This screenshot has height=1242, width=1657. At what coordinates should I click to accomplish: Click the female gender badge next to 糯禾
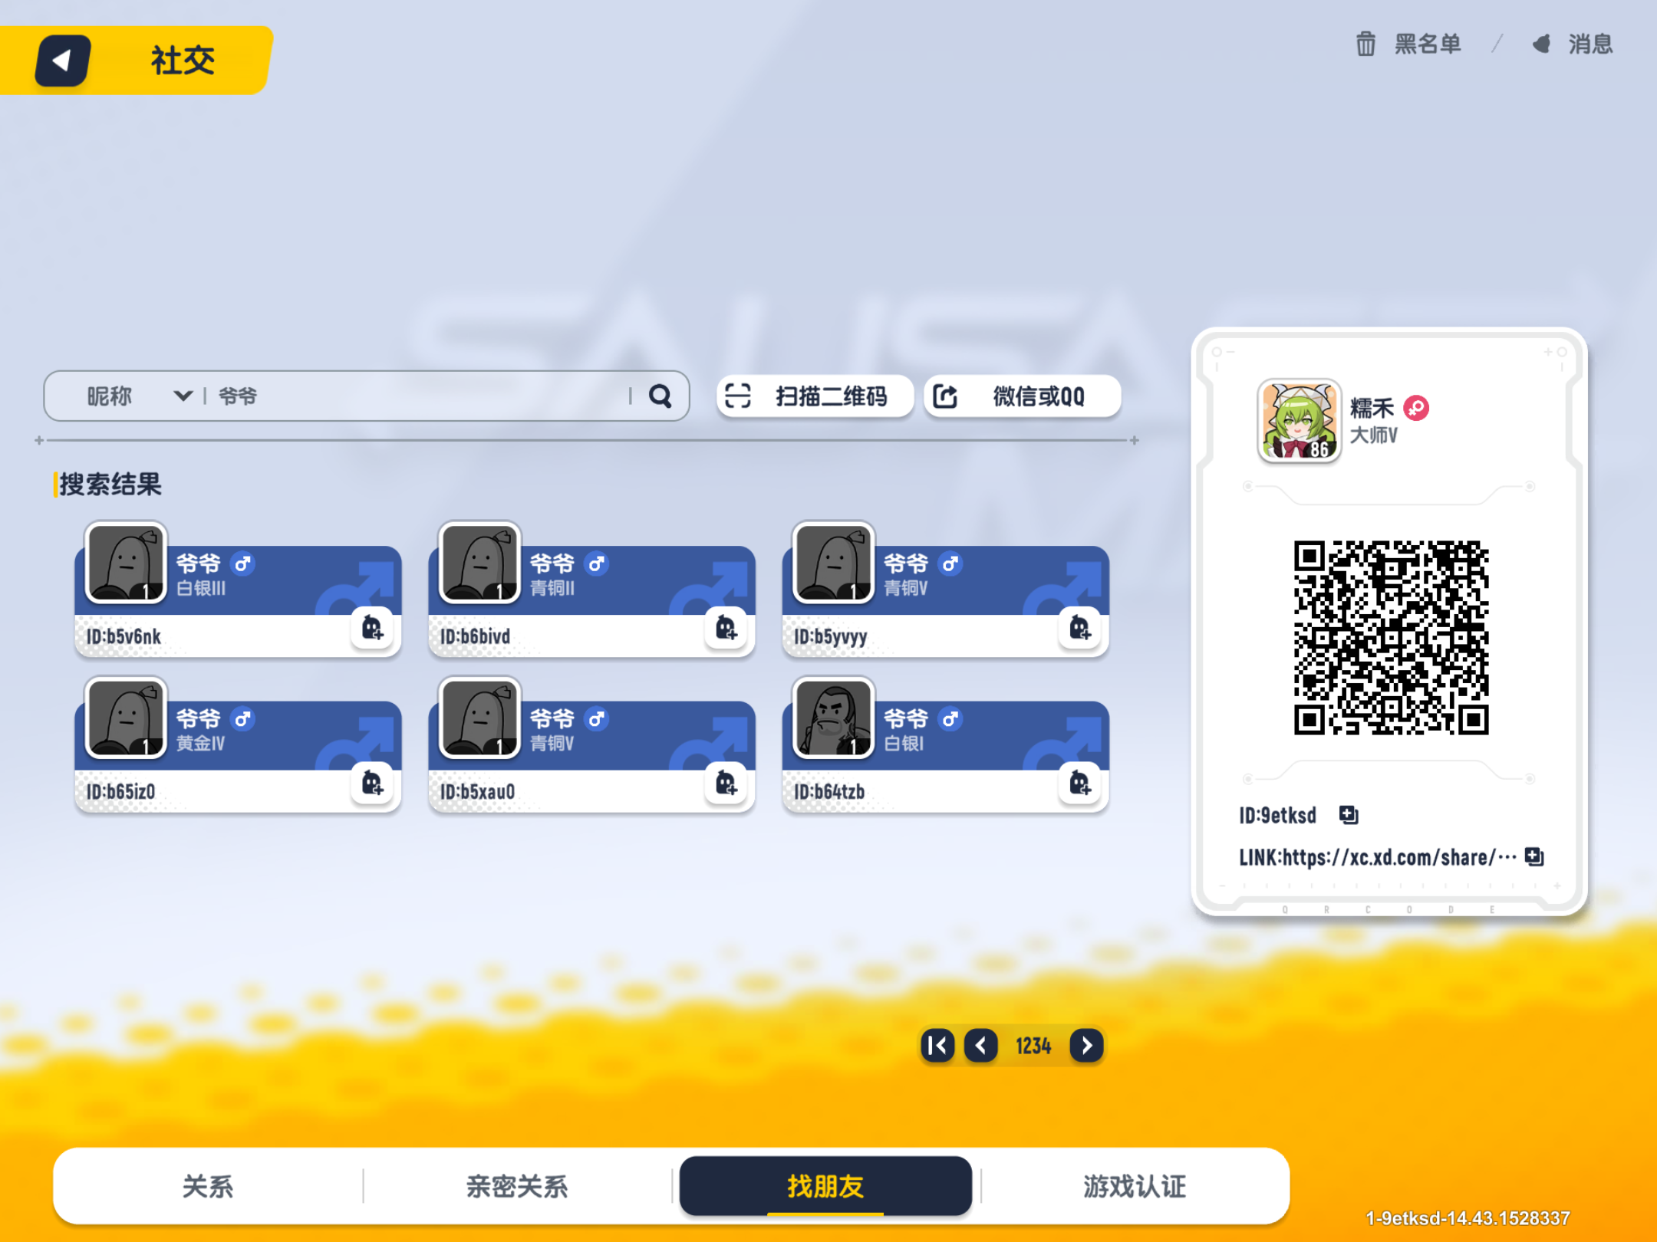point(1416,408)
